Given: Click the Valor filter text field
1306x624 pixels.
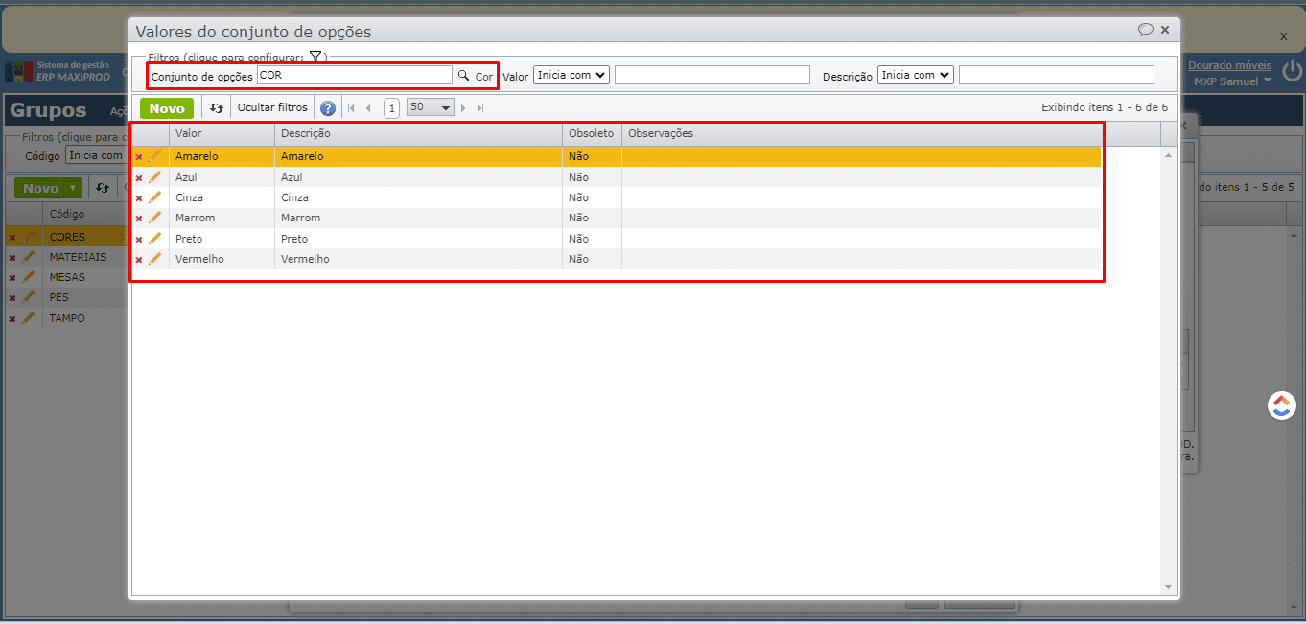Looking at the screenshot, I should coord(712,75).
